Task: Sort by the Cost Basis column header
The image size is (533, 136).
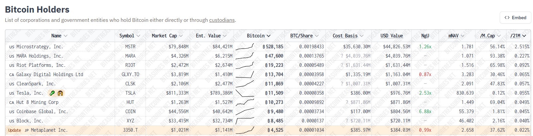Action: pos(348,36)
